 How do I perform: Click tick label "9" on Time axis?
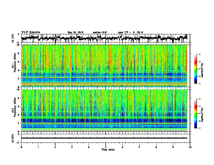pos(173,147)
